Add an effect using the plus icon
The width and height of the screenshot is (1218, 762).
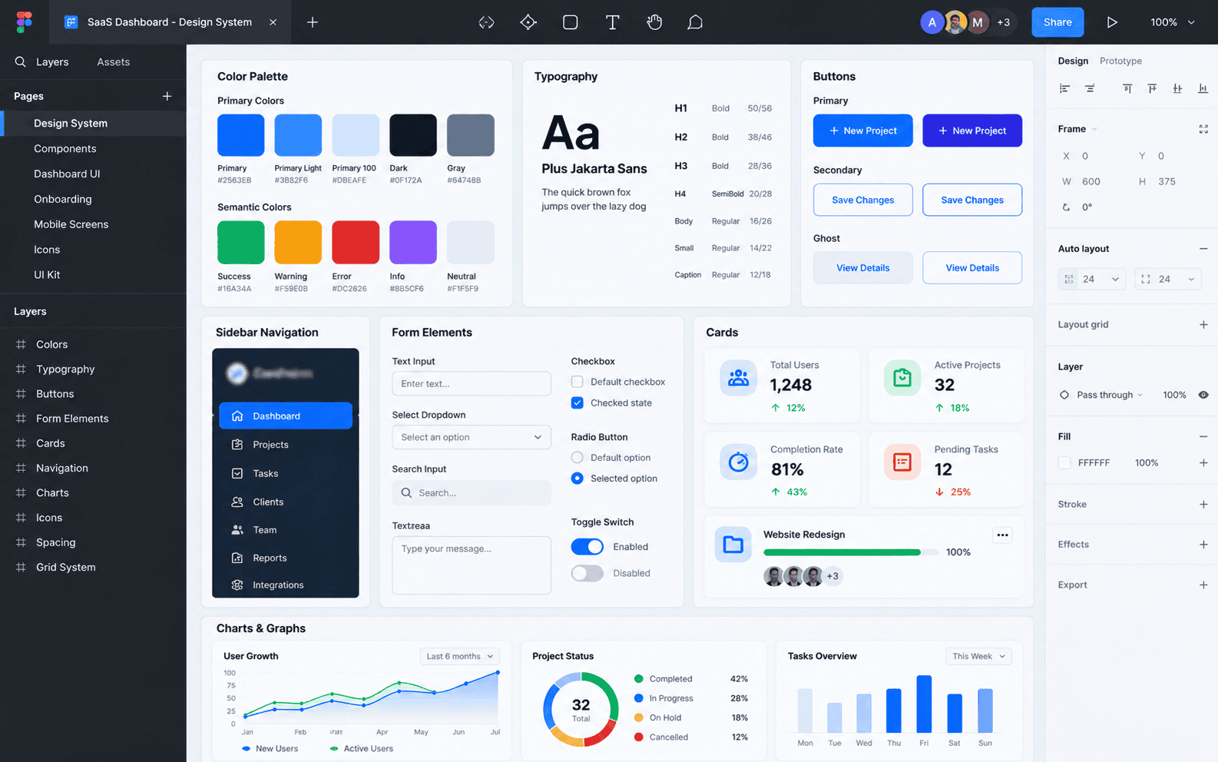pos(1203,545)
